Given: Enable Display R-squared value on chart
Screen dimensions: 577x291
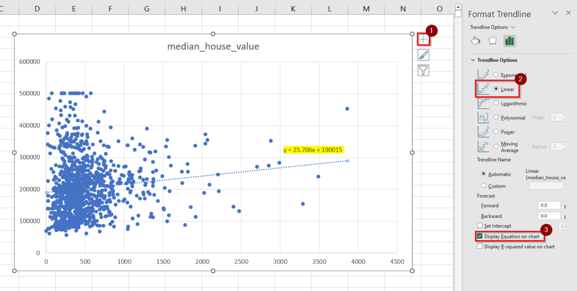Looking at the screenshot, I should [480, 246].
